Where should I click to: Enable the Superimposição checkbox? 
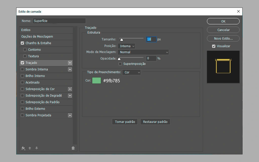pyautogui.click(x=120, y=64)
